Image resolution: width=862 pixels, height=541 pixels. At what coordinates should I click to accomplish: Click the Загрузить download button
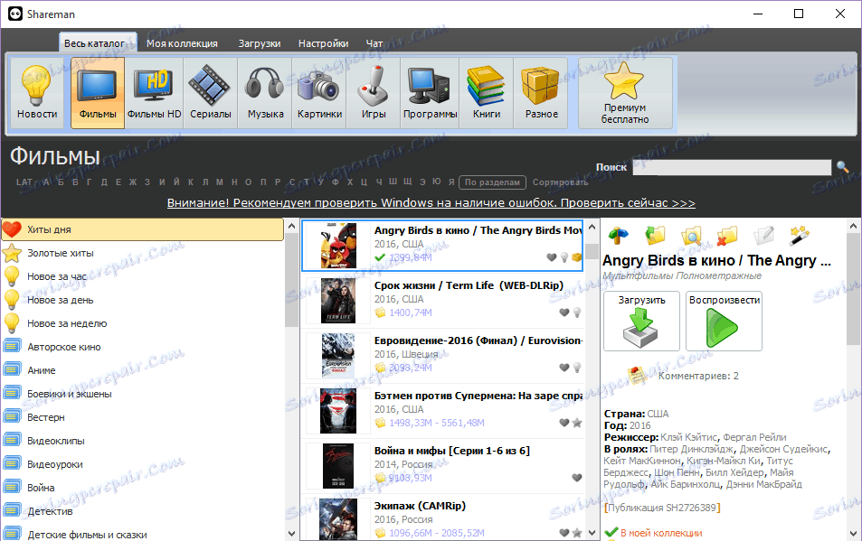pos(641,321)
